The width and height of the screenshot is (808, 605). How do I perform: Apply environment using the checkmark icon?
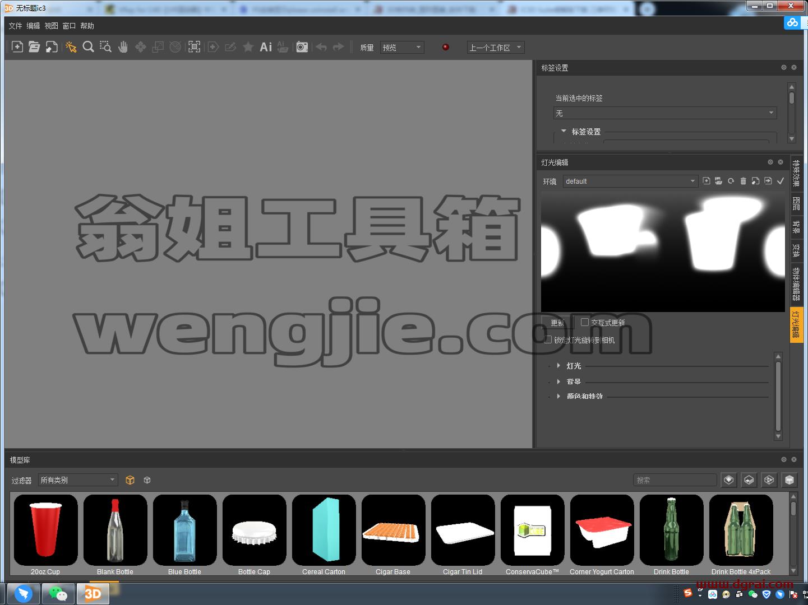781,181
